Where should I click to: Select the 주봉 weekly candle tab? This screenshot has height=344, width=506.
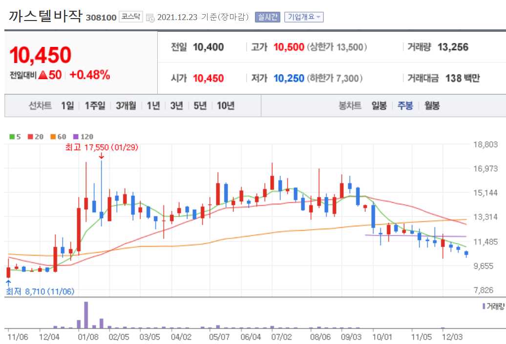pyautogui.click(x=404, y=105)
